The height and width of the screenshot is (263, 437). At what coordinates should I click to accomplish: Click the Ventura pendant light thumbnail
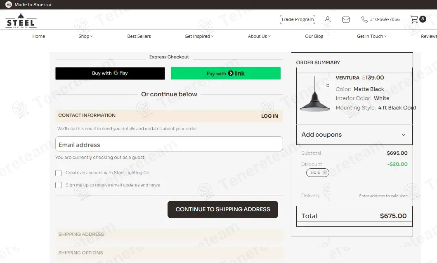(315, 94)
